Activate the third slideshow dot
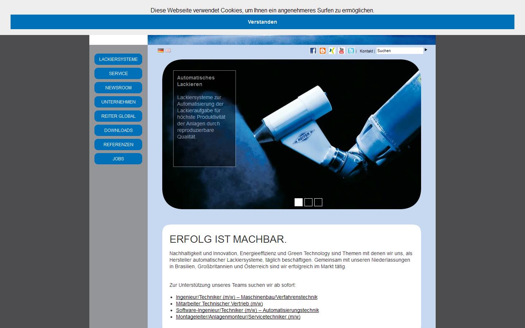Image resolution: width=525 pixels, height=328 pixels. pos(318,202)
